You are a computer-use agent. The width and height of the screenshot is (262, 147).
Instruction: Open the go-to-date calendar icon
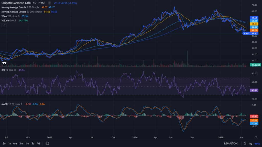[47, 143]
